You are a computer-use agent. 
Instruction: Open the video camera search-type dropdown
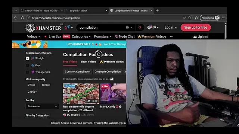129,28
